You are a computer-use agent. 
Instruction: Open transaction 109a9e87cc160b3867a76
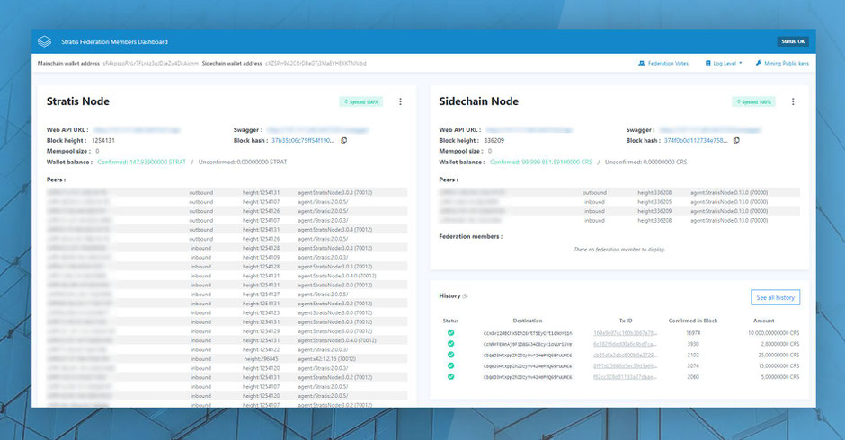click(x=625, y=333)
